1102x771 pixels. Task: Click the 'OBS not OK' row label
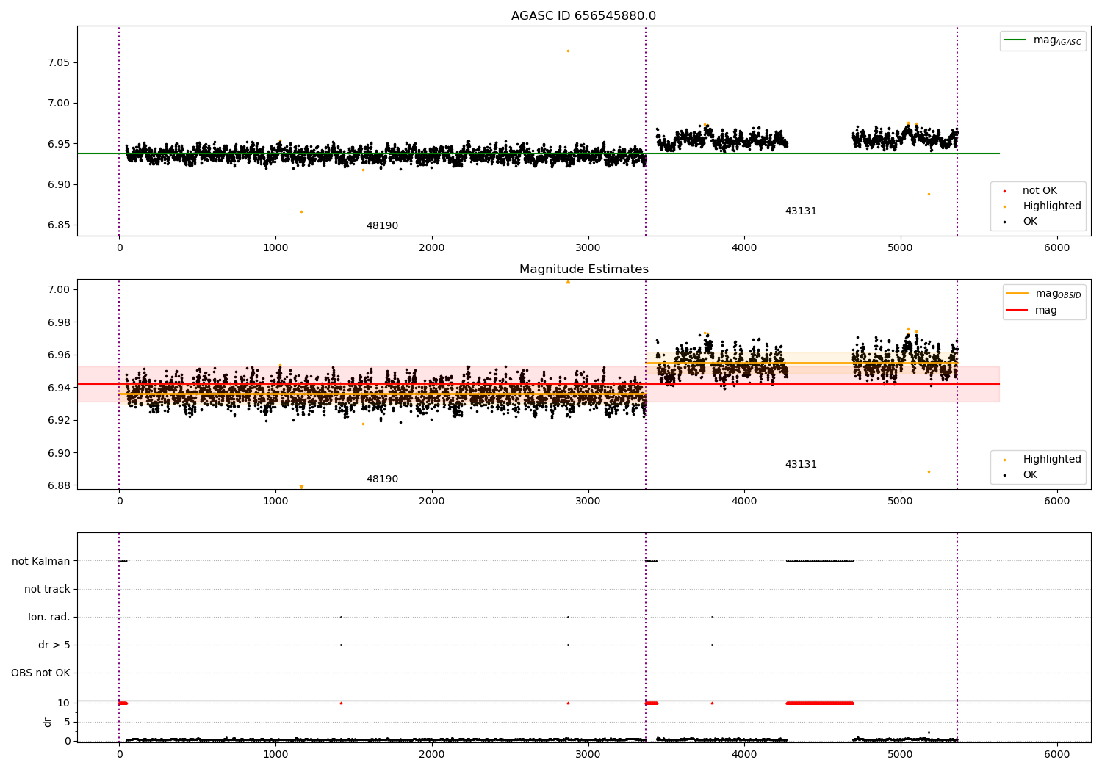pyautogui.click(x=40, y=673)
